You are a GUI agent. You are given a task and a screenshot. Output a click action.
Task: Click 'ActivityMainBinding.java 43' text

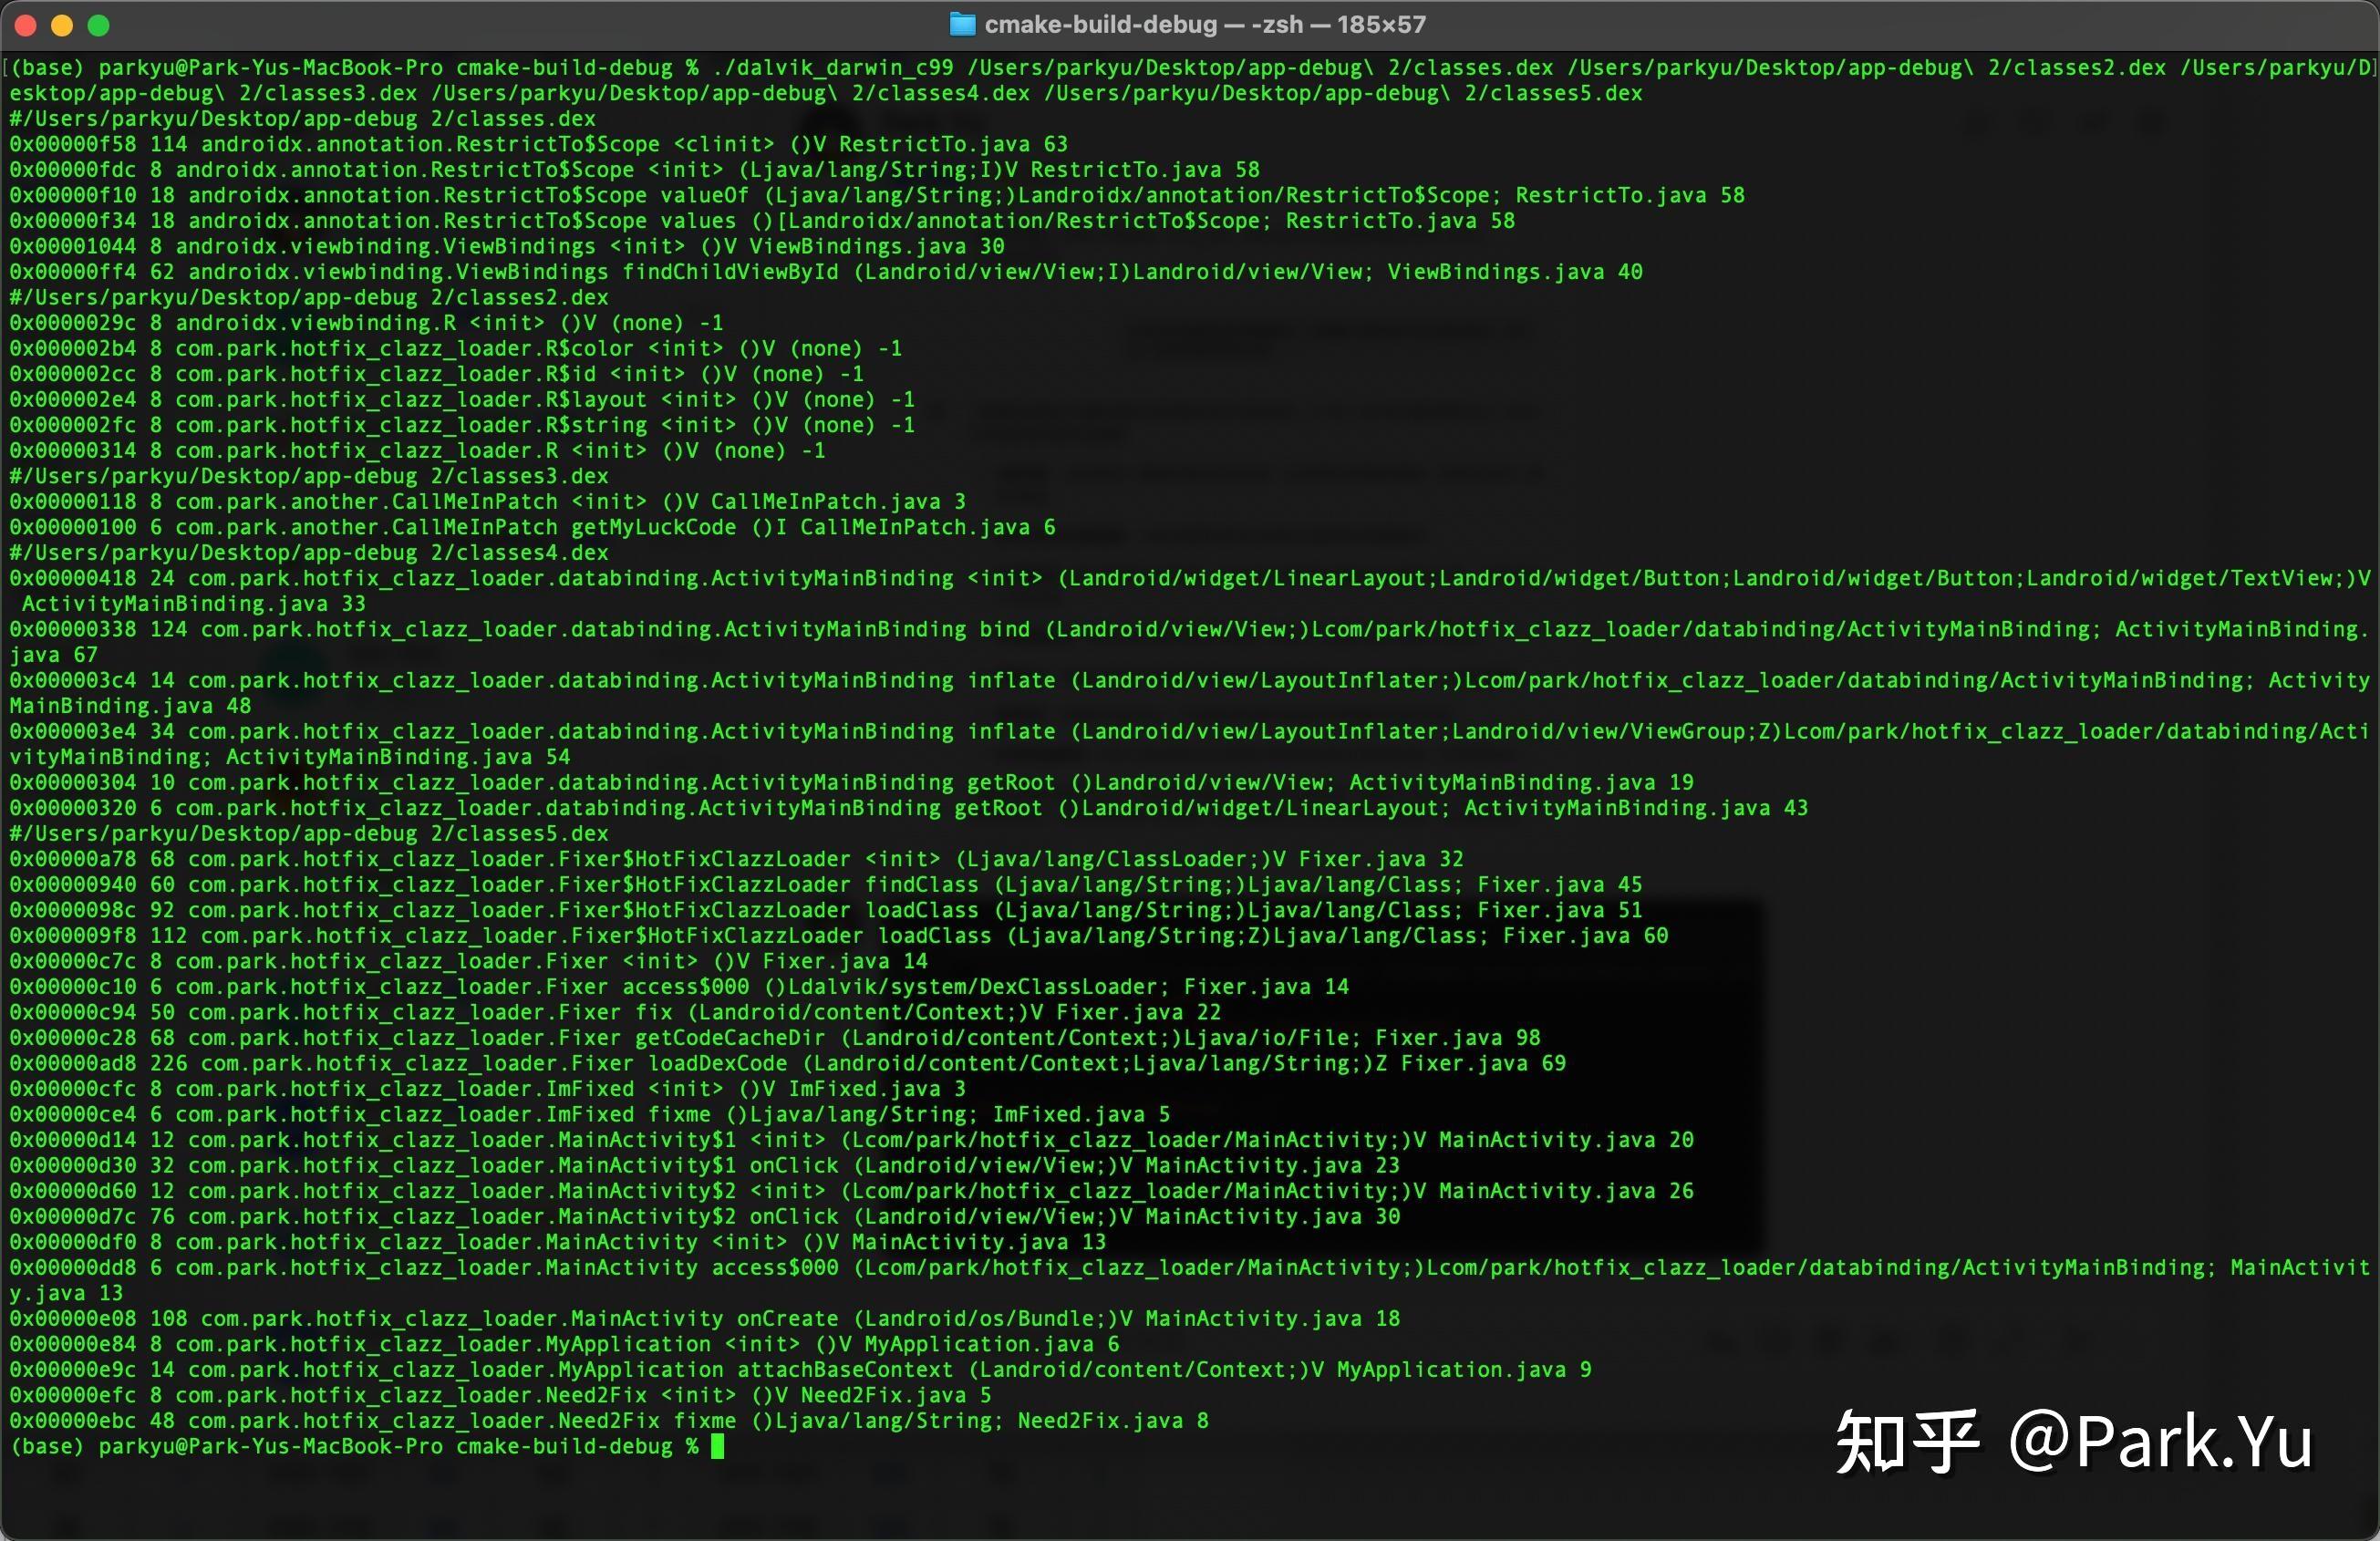tap(1636, 808)
